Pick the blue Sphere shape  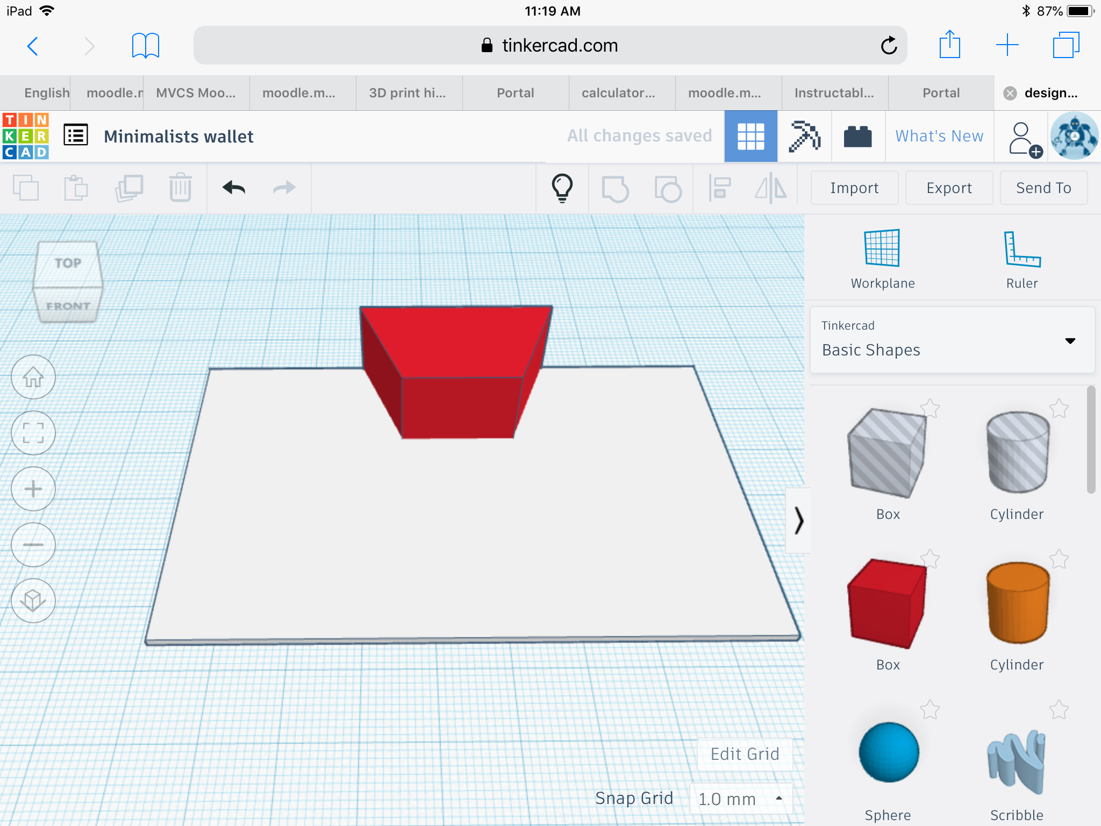point(889,752)
